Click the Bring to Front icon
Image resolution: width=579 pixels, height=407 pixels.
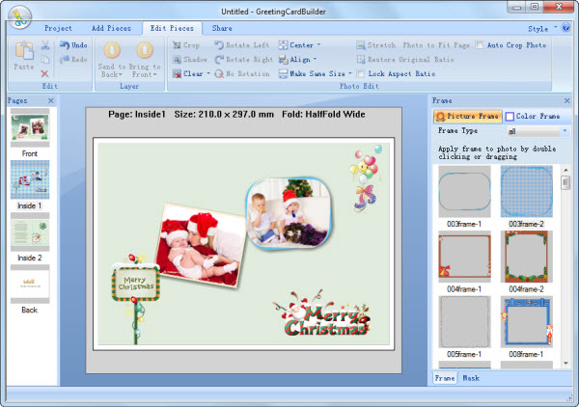[145, 50]
